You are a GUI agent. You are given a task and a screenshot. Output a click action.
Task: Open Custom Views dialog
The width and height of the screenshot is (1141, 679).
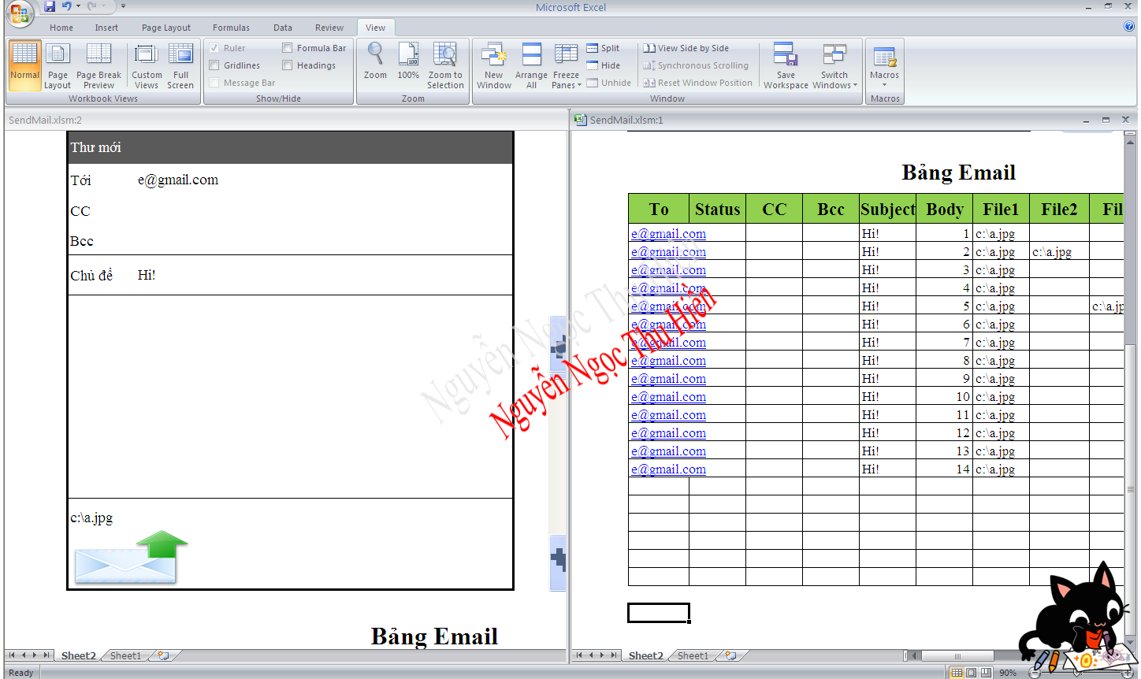147,65
